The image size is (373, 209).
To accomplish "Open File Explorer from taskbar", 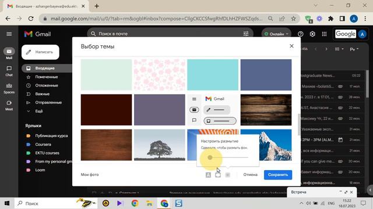I will [x=149, y=203].
